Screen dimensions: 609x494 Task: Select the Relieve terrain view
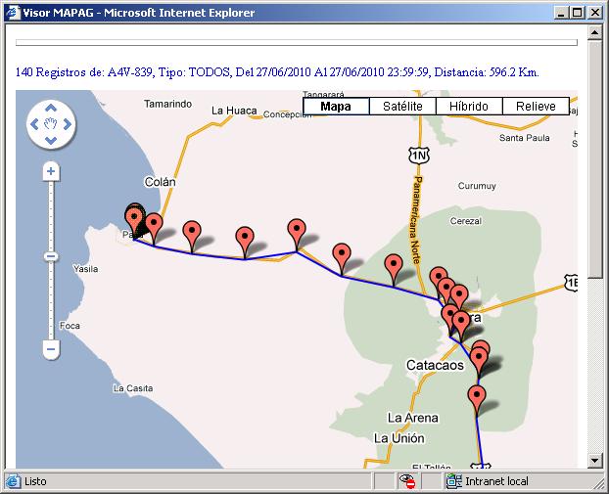point(536,107)
